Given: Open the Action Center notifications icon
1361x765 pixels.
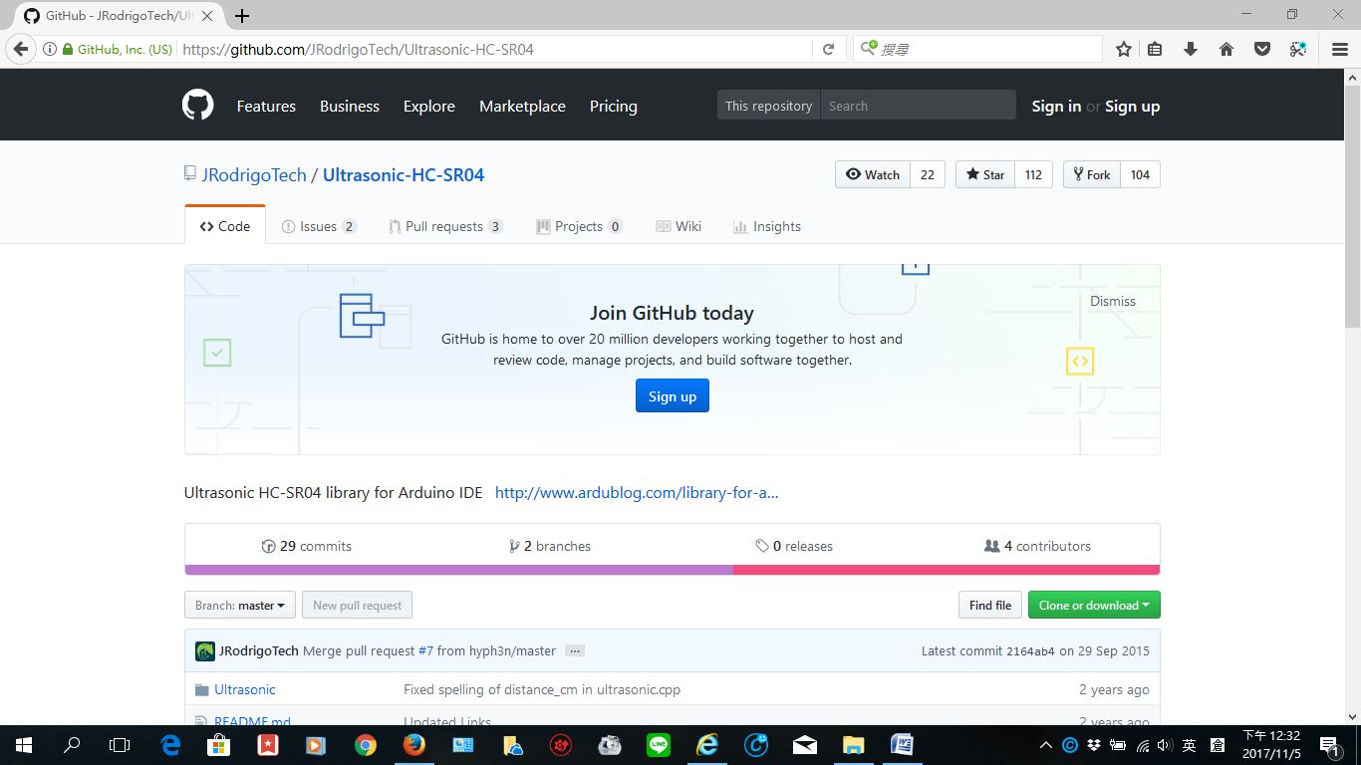Looking at the screenshot, I should 1329,745.
